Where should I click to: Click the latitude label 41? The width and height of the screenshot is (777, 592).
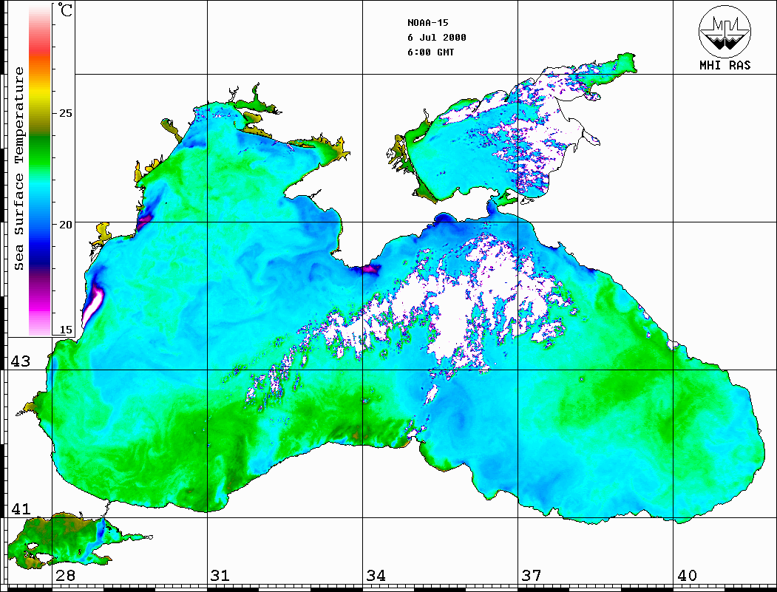pyautogui.click(x=20, y=509)
